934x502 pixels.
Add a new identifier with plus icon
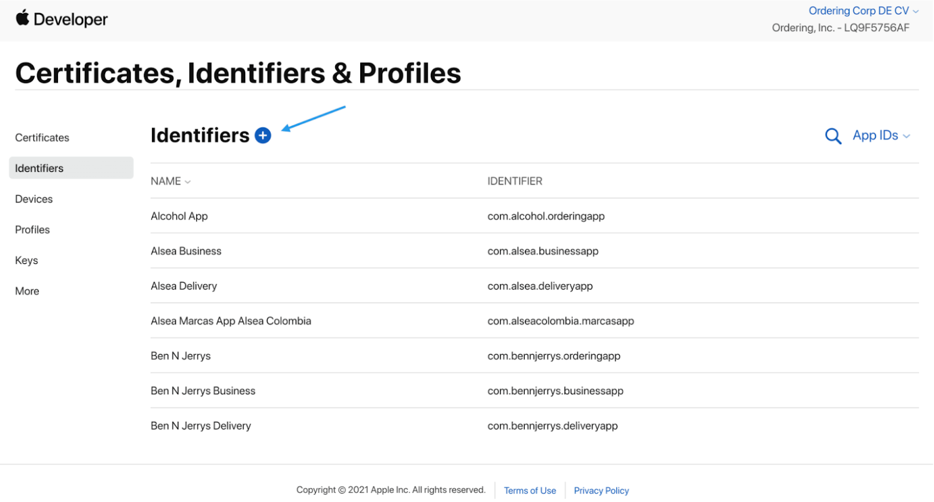tap(263, 136)
